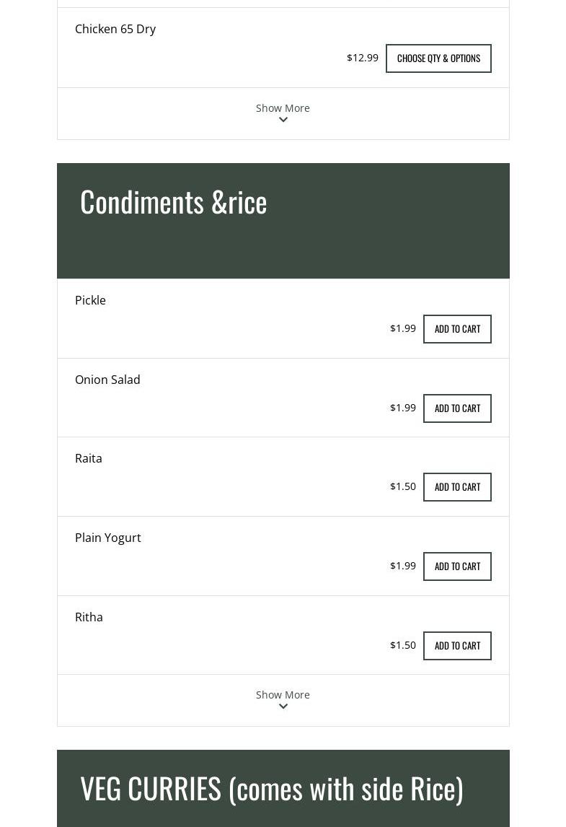Select the Pickle item name
This screenshot has width=566, height=827.
click(x=90, y=300)
